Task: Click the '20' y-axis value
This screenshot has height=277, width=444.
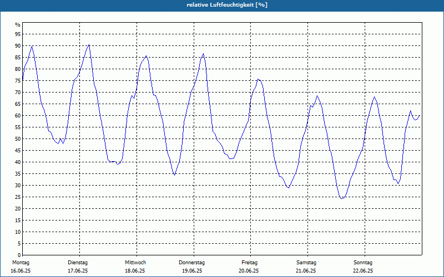Action: 18,209
